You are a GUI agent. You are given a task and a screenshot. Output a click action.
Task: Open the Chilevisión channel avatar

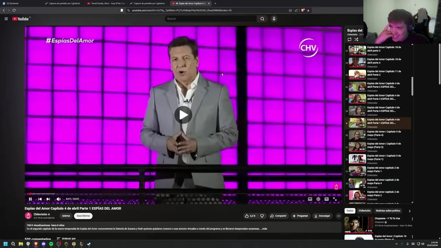point(28,216)
